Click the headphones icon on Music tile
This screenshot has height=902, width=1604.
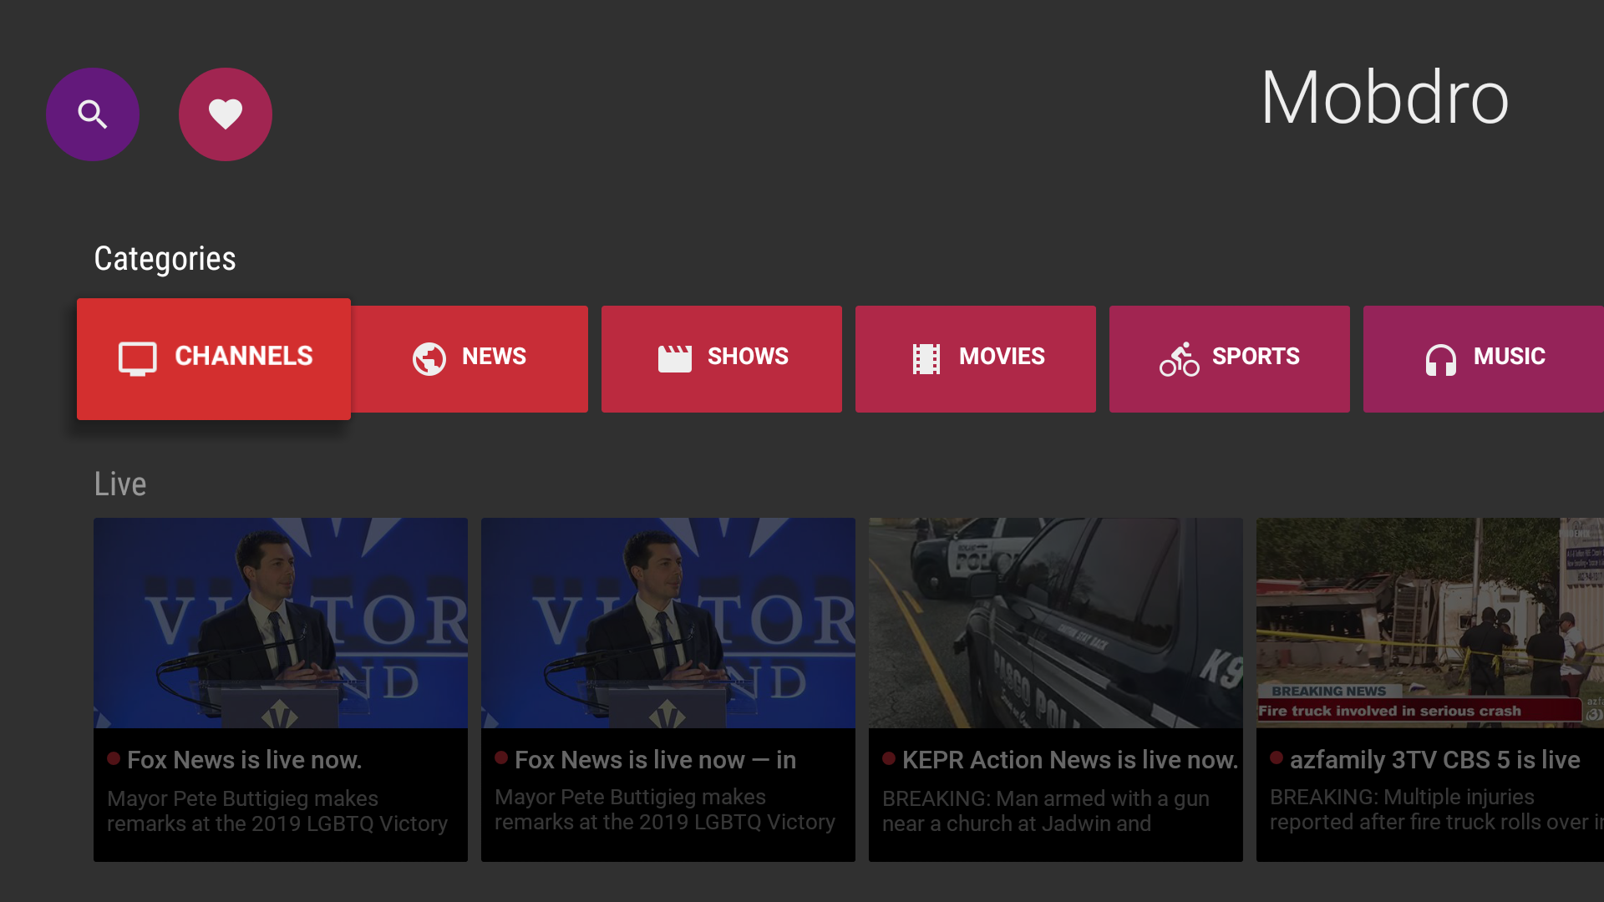pos(1441,360)
